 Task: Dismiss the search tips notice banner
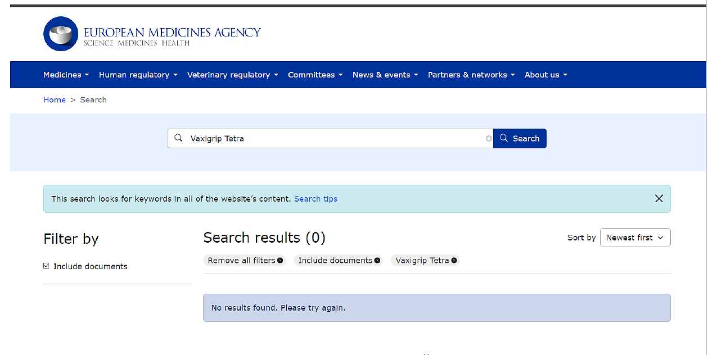[x=659, y=198]
